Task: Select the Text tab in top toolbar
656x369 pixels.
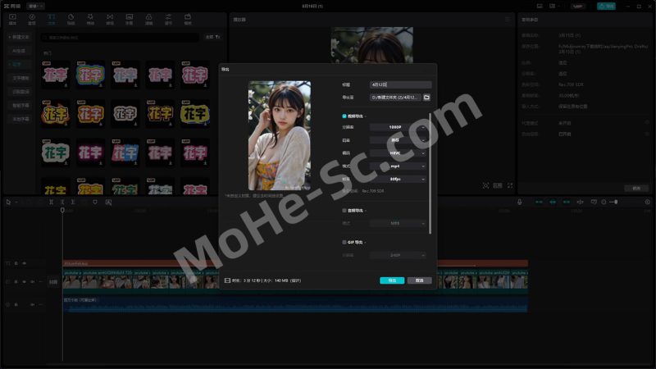Action: coord(51,19)
